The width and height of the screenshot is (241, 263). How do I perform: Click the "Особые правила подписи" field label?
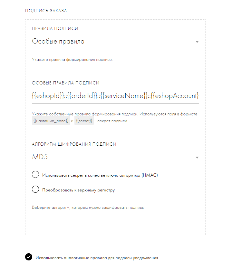click(66, 83)
